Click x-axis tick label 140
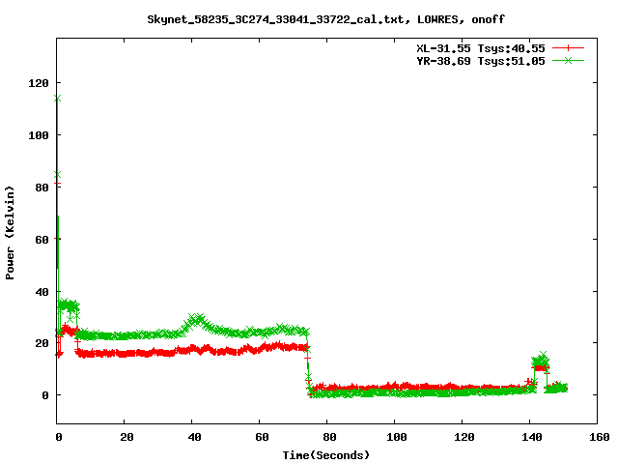This screenshot has width=618, height=464. coord(532,437)
